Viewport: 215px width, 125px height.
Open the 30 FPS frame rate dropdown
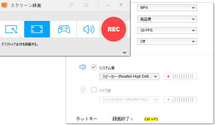tap(167, 30)
